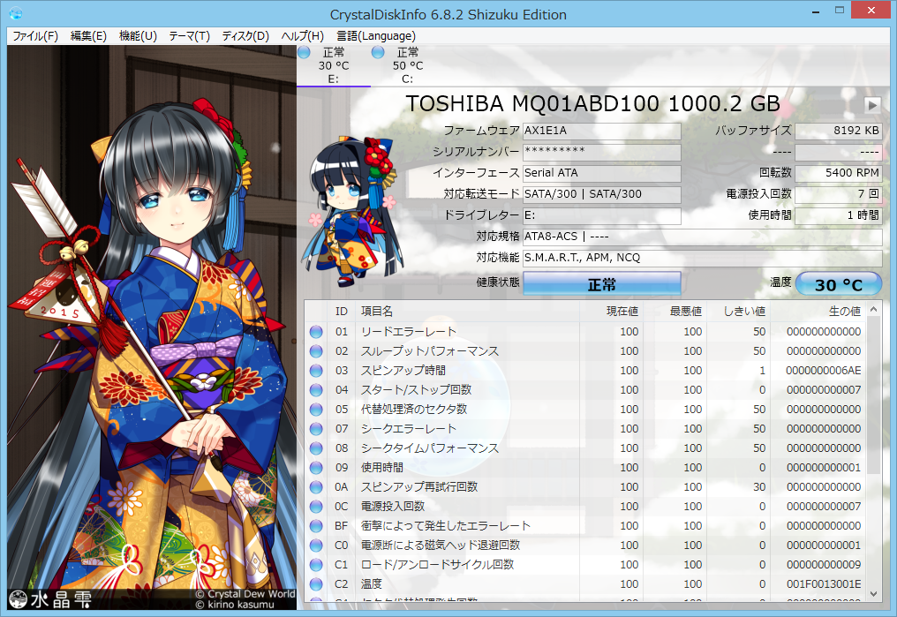The image size is (897, 617).
Task: Click the 正常 health status button
Action: [601, 284]
